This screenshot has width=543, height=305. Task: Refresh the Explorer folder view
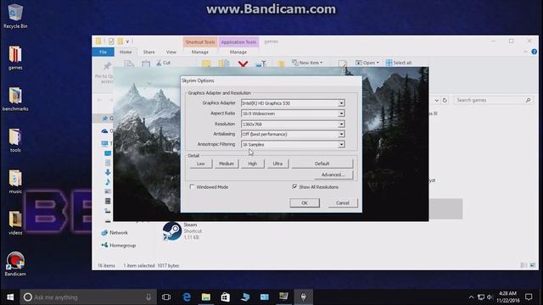(x=445, y=100)
